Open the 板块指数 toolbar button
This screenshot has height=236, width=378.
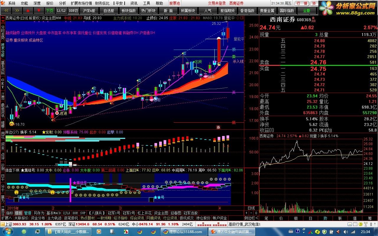click(128, 10)
